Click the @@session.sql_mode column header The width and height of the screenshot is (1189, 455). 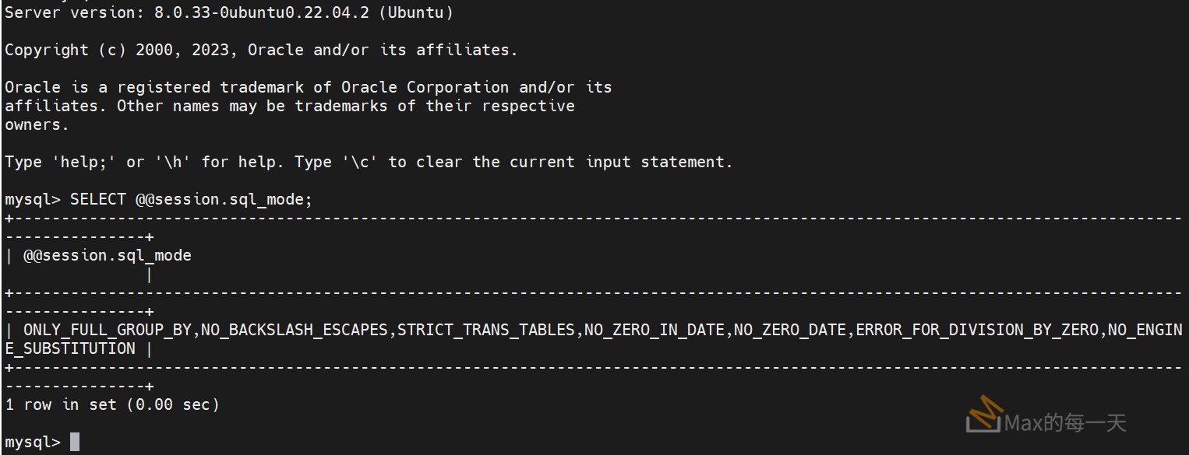(108, 255)
